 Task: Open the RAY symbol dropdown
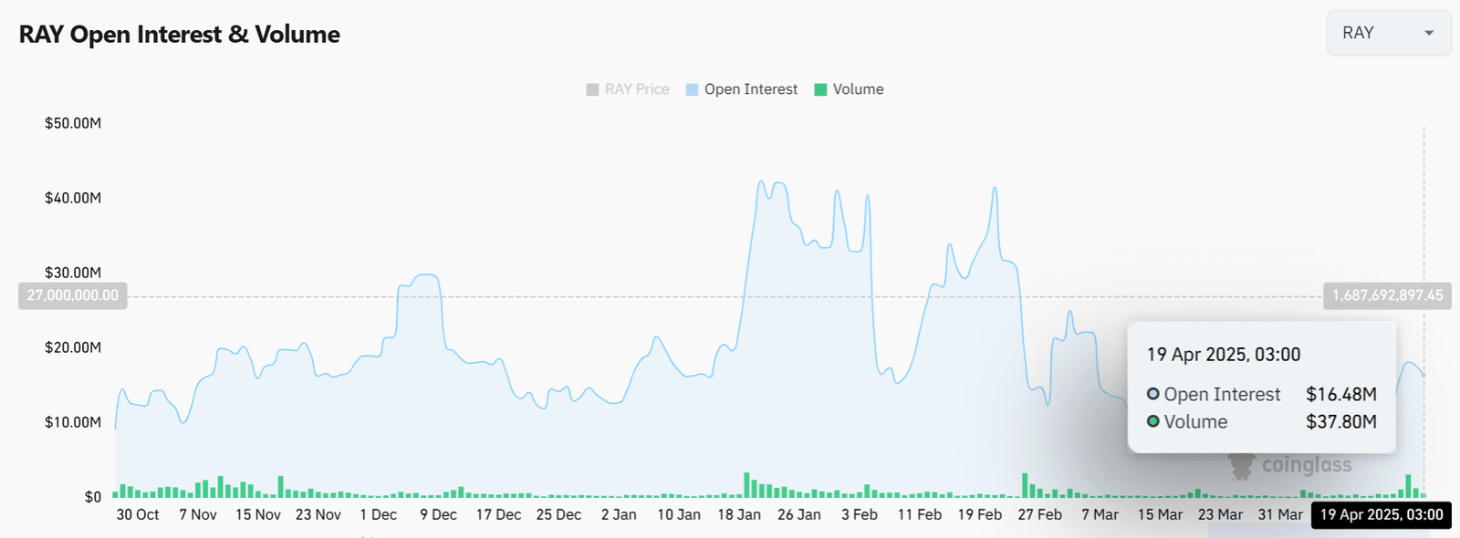tap(1388, 33)
